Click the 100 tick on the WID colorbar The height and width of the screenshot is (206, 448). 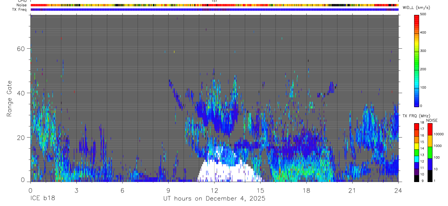[x=424, y=88]
